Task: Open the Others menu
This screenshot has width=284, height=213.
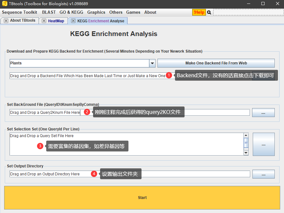Action: click(116, 12)
